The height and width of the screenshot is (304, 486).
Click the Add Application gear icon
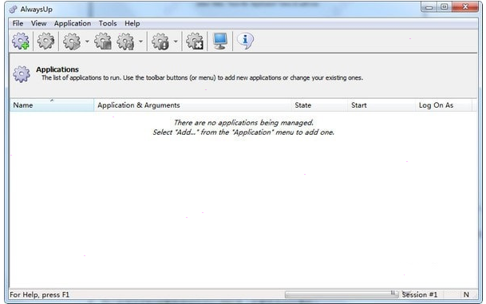(x=21, y=41)
